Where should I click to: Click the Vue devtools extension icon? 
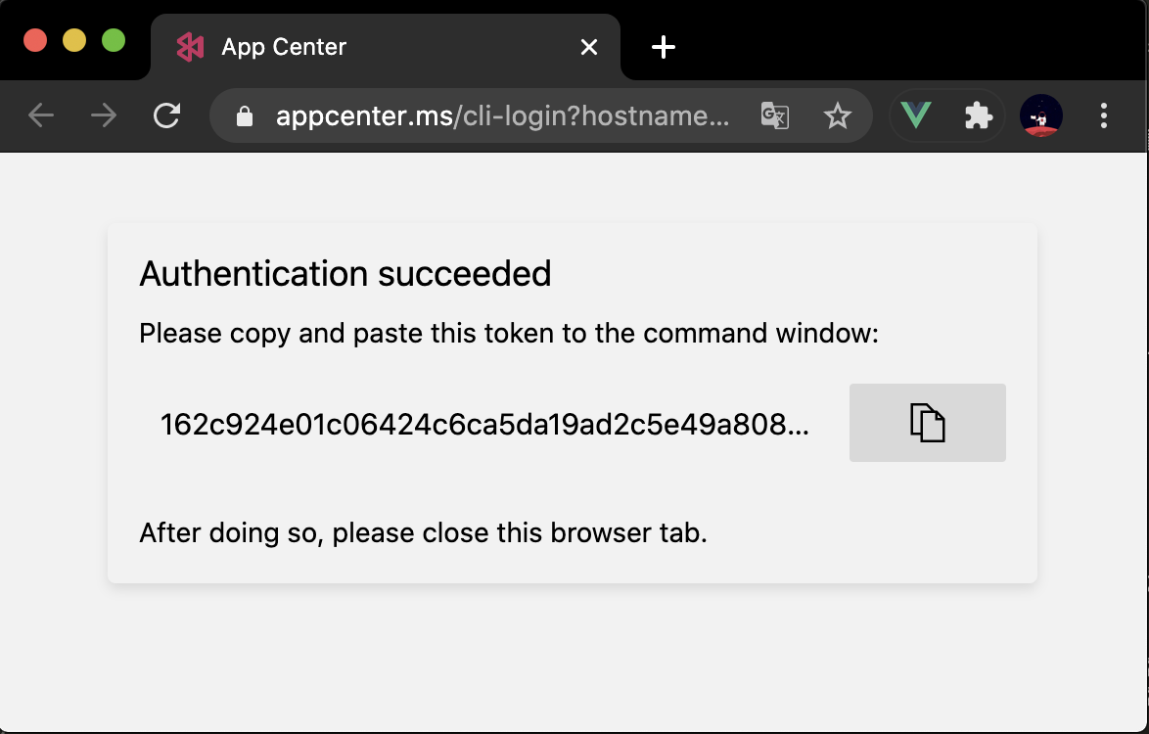pos(916,116)
